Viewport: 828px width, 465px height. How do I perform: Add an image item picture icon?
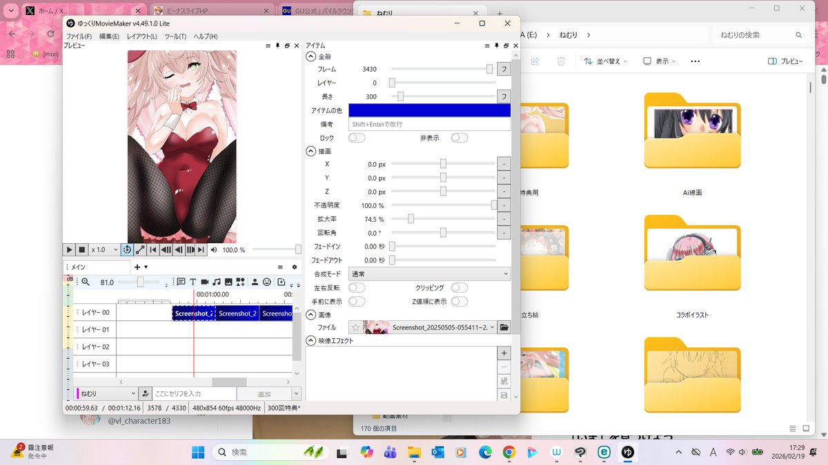[x=228, y=282]
